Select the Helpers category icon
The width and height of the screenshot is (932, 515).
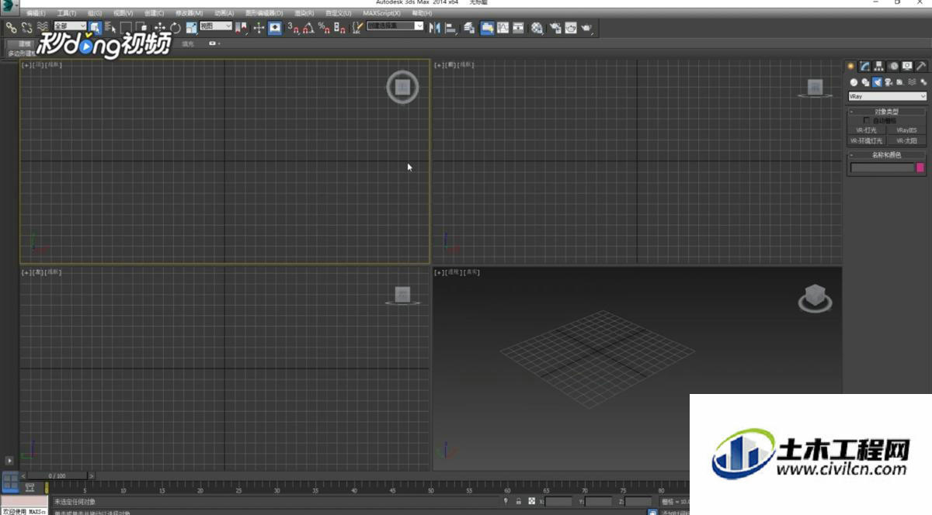[x=899, y=82]
